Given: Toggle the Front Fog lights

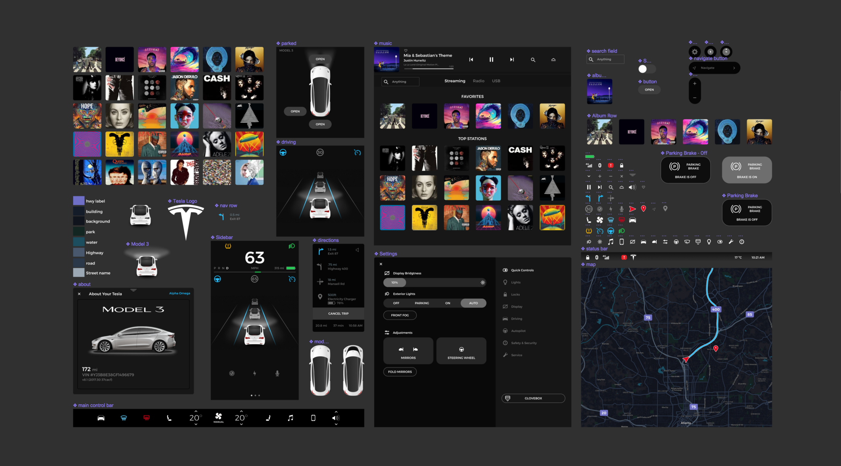Looking at the screenshot, I should [x=400, y=315].
